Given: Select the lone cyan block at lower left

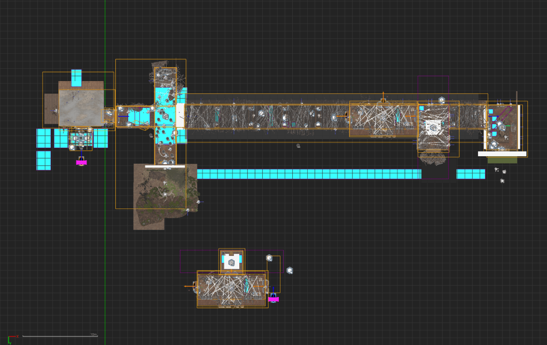Looking at the screenshot, I should point(43,160).
